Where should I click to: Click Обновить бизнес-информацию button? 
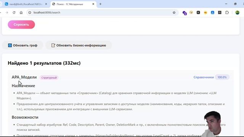(79, 45)
